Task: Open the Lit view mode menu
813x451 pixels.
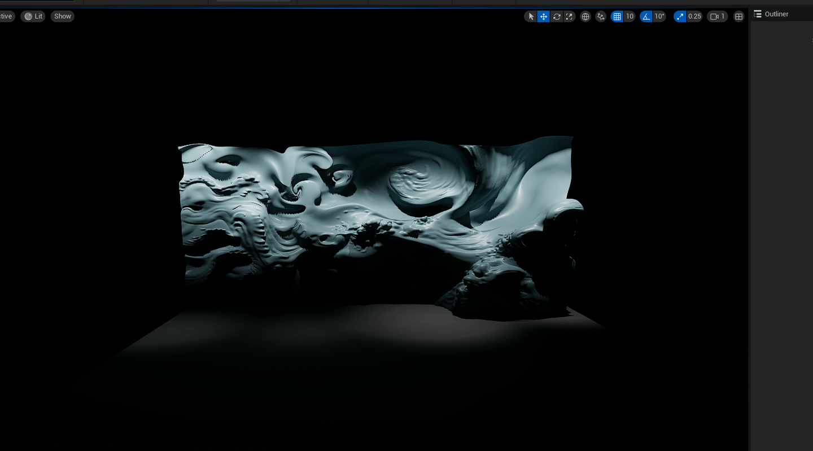Action: click(x=33, y=16)
